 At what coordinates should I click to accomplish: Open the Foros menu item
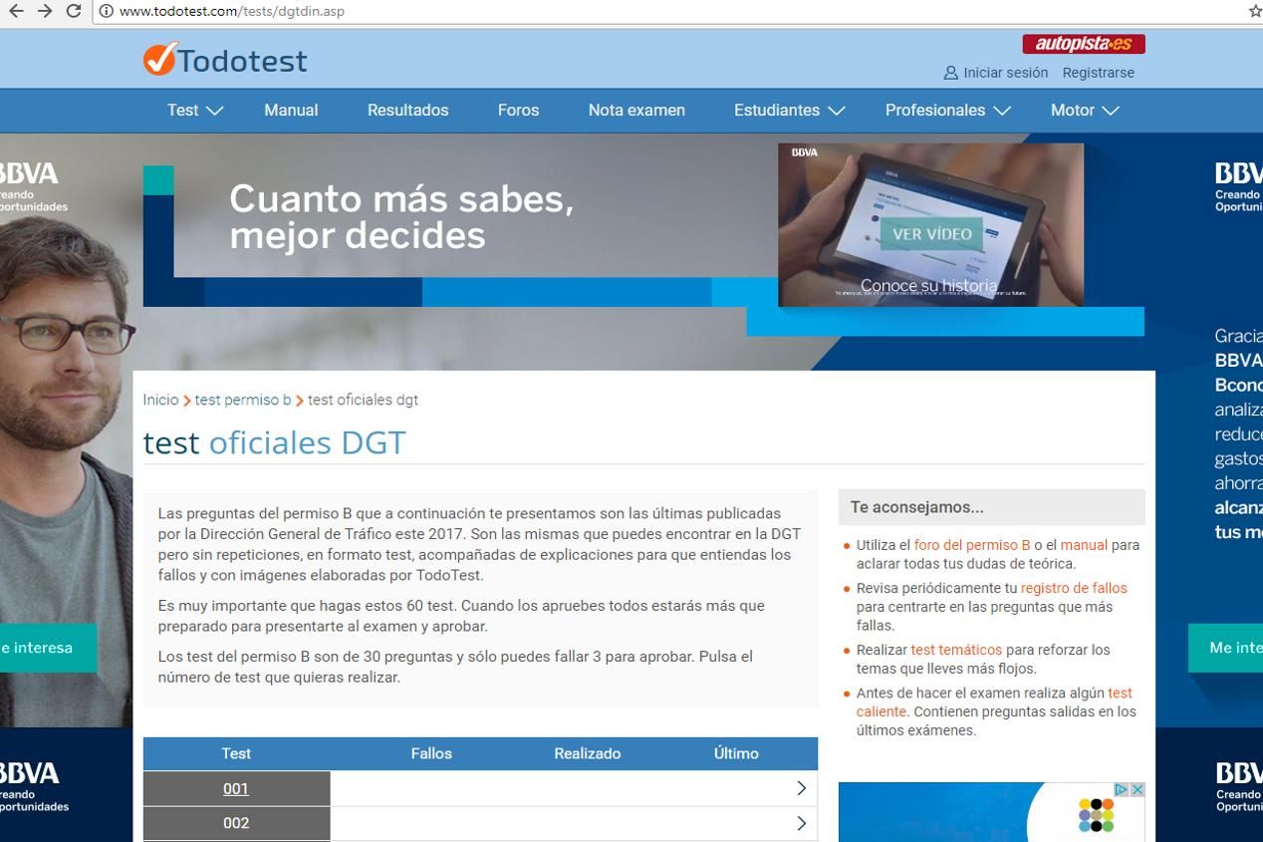(518, 111)
